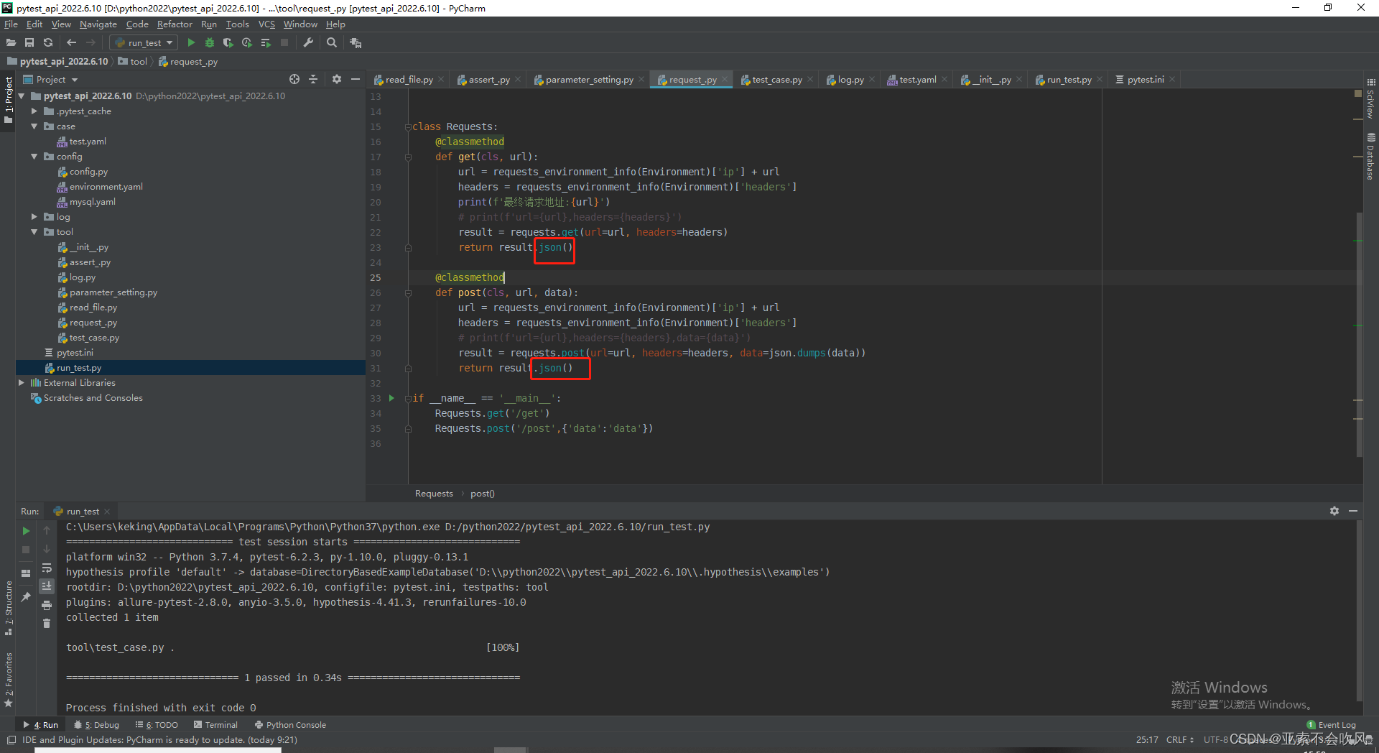Open the File menu
The image size is (1379, 753).
11,24
